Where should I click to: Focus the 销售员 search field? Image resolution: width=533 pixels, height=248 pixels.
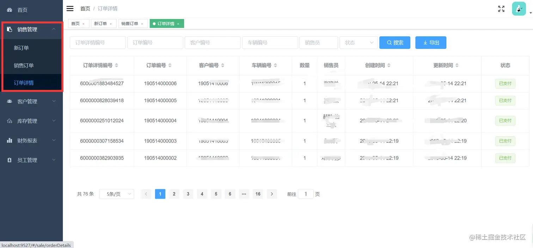(x=319, y=43)
